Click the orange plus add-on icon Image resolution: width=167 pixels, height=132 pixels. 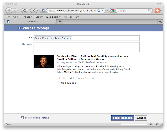(x=157, y=10)
